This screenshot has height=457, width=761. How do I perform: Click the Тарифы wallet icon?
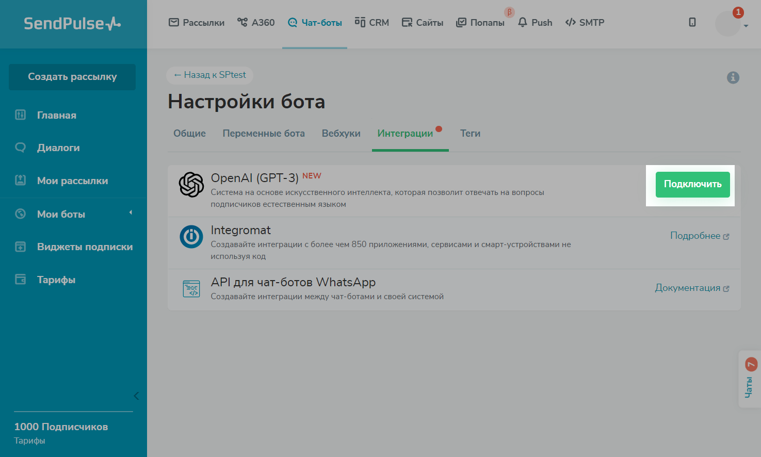pyautogui.click(x=21, y=280)
